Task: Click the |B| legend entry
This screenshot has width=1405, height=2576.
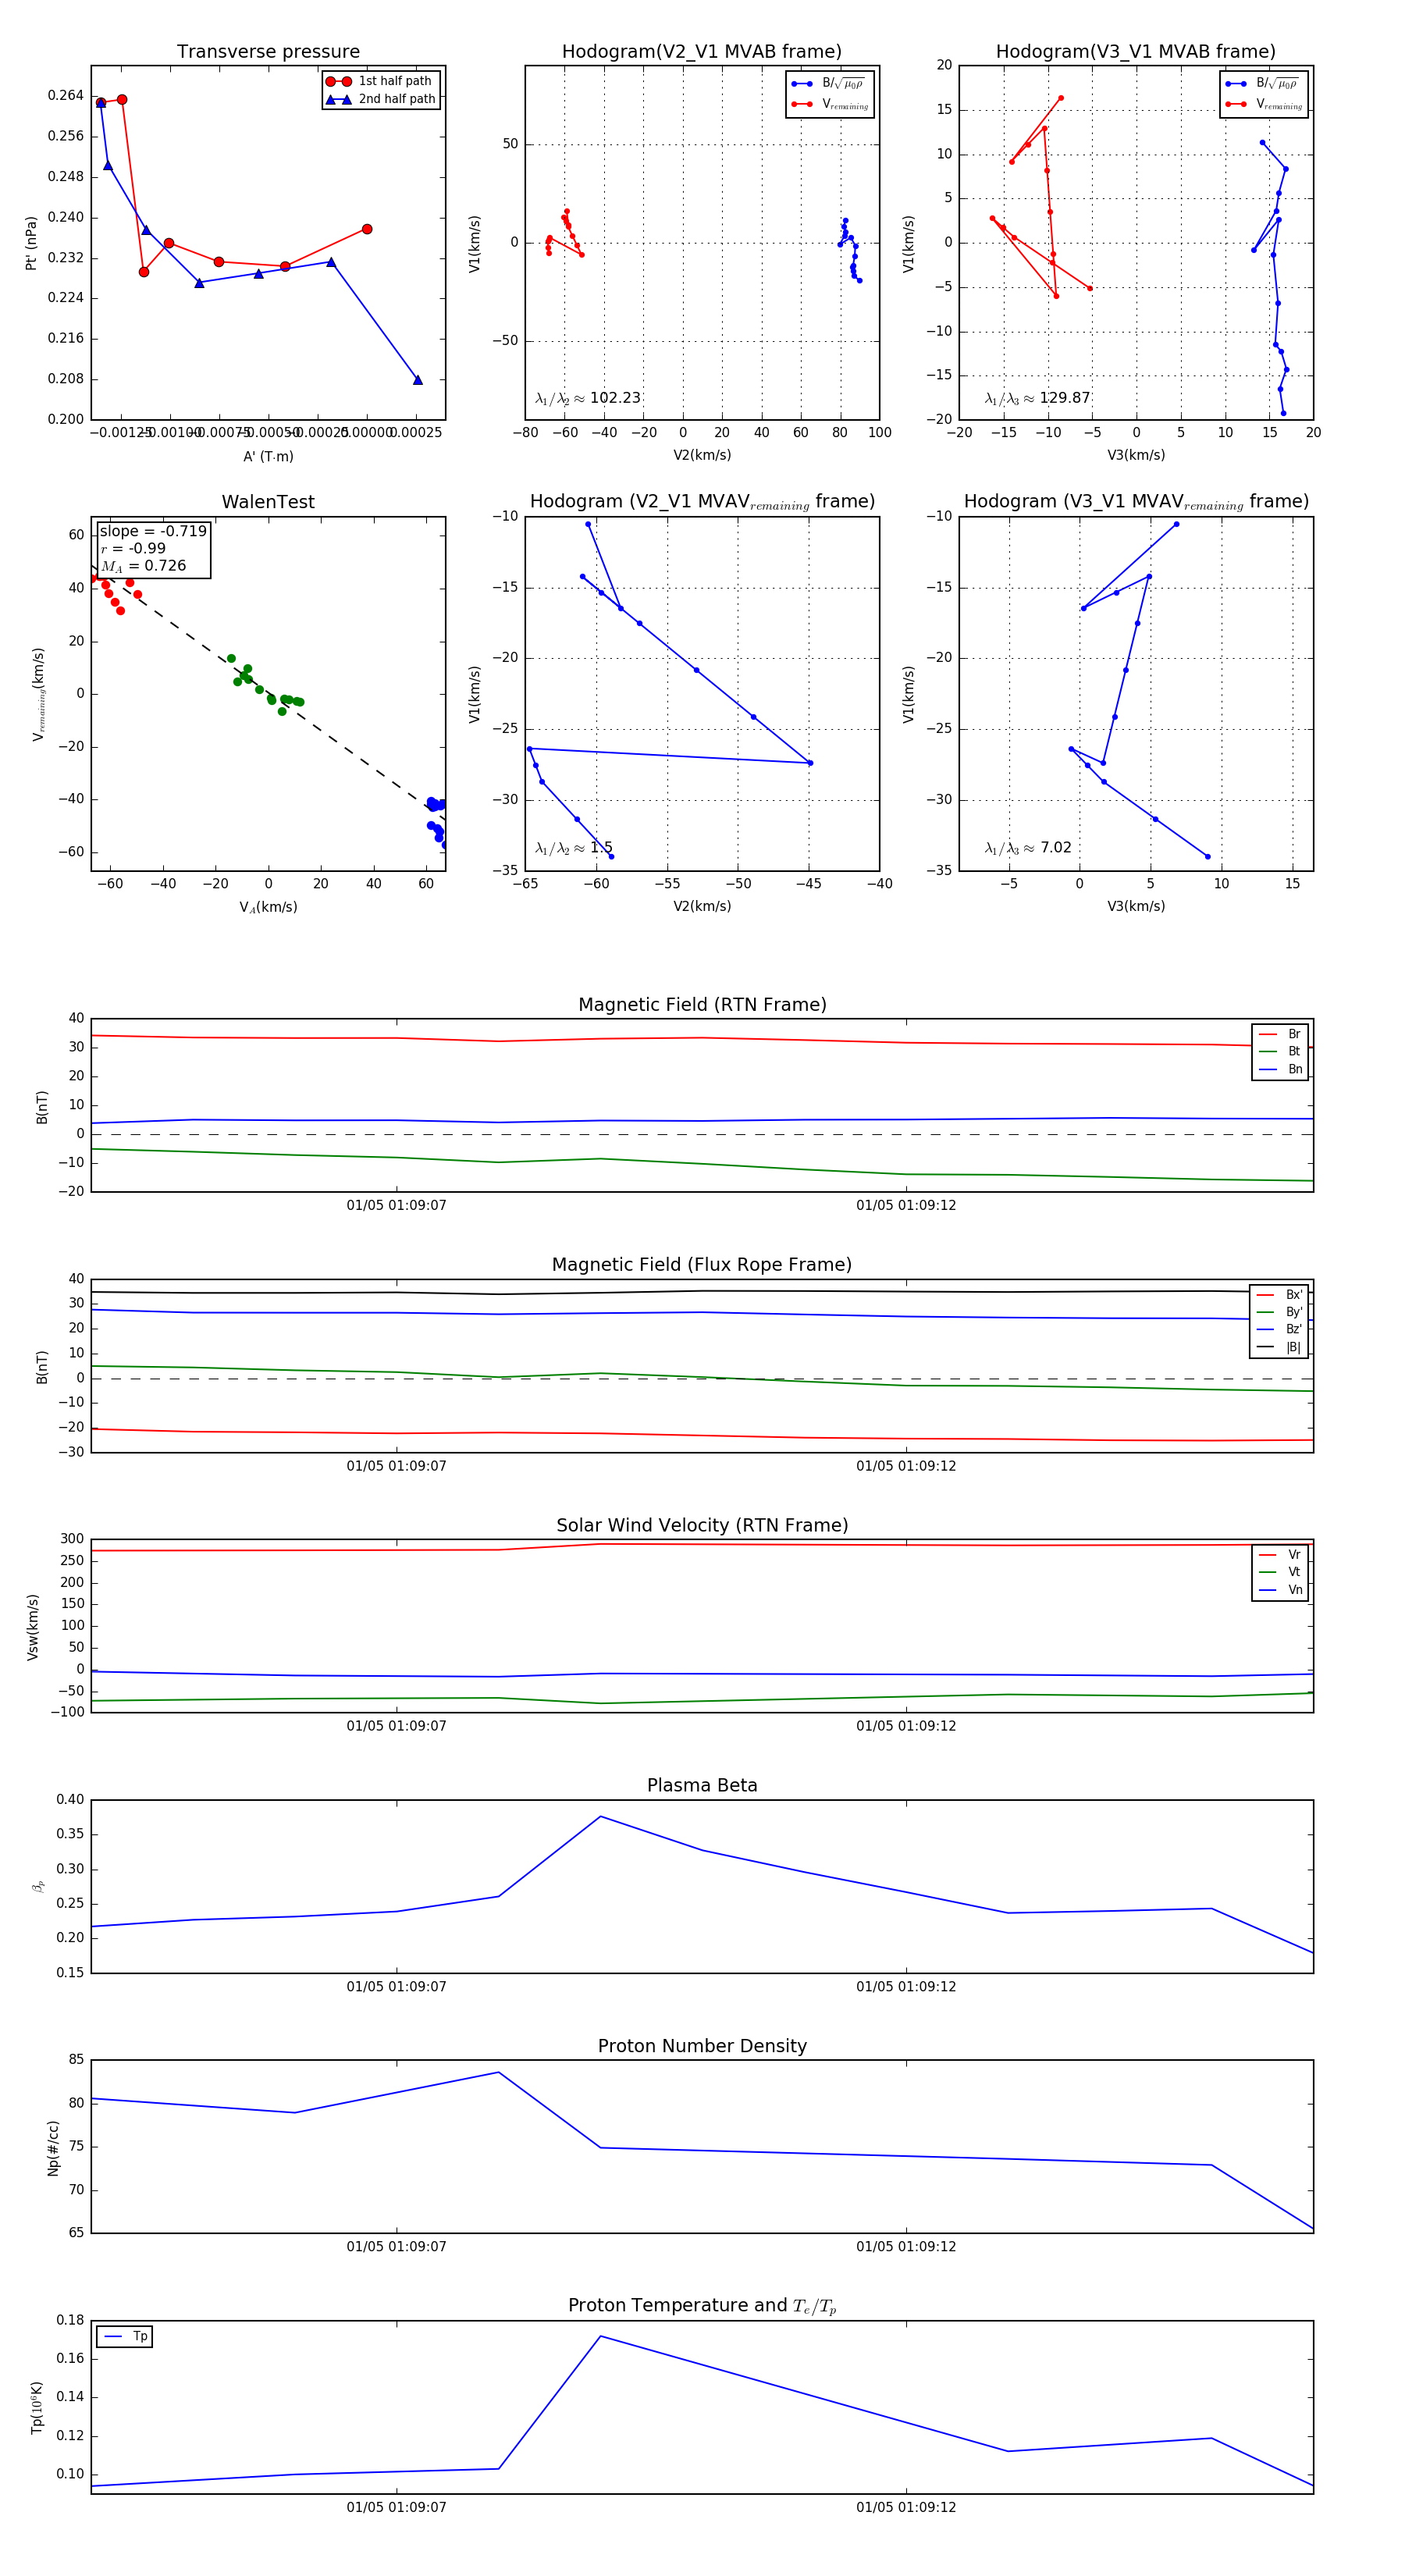Action: [1279, 1347]
